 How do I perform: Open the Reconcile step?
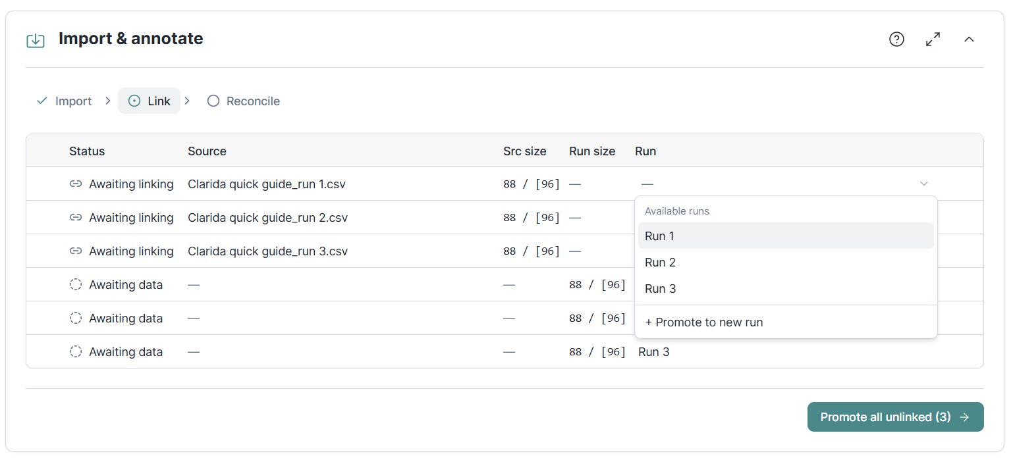point(244,101)
